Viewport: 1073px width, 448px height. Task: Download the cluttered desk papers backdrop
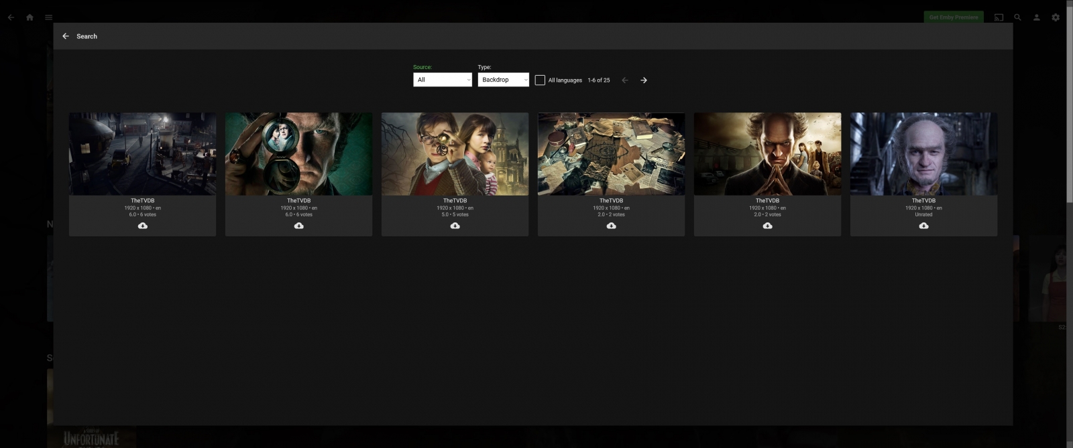point(612,226)
